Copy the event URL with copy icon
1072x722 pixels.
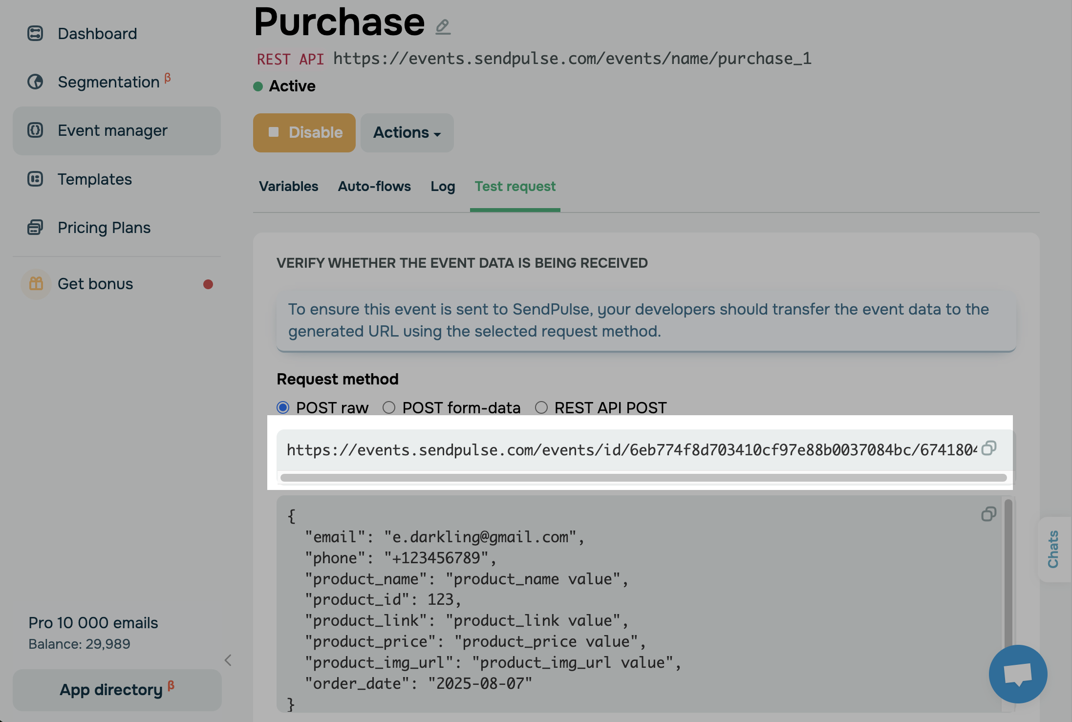point(988,448)
